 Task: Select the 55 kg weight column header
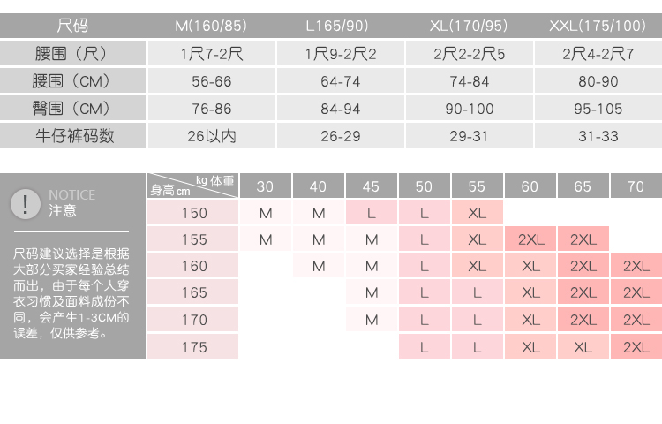[477, 186]
